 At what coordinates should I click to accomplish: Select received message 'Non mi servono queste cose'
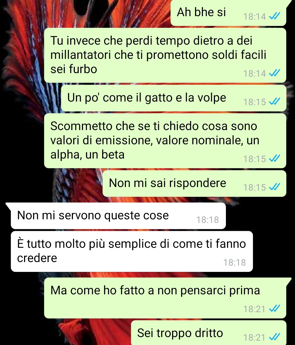118,216
